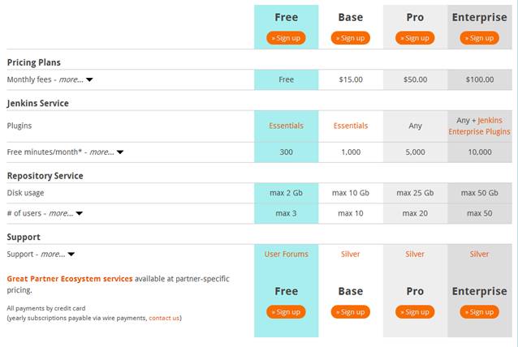Viewport: 518px width, 347px height.
Task: Expand the # of users more arrow
Action: point(78,214)
